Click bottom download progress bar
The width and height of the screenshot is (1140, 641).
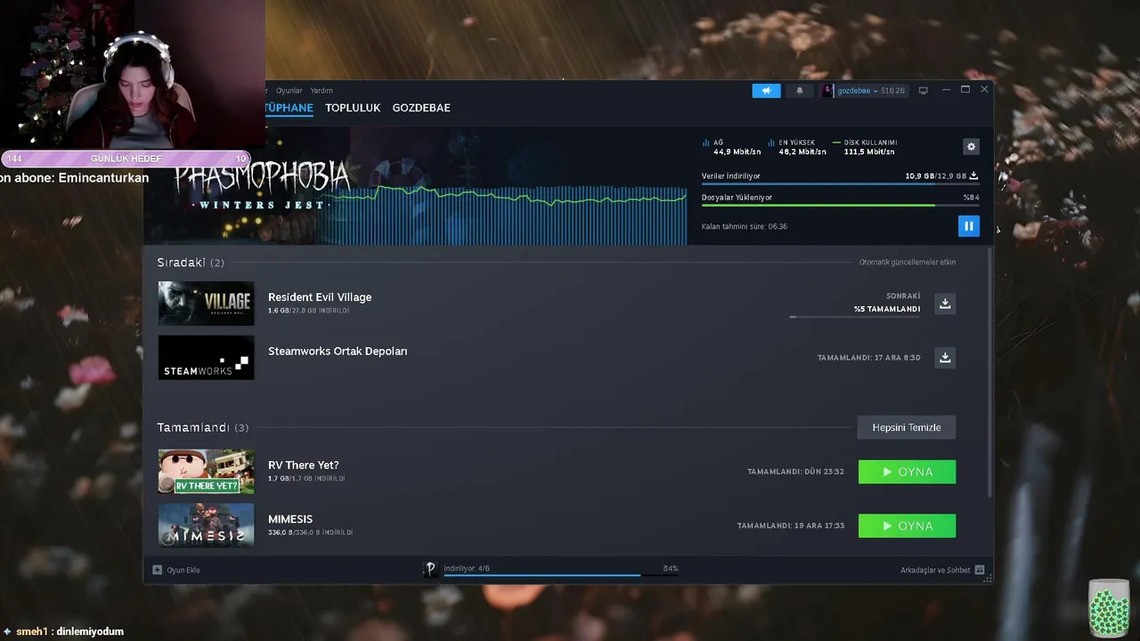[x=561, y=575]
